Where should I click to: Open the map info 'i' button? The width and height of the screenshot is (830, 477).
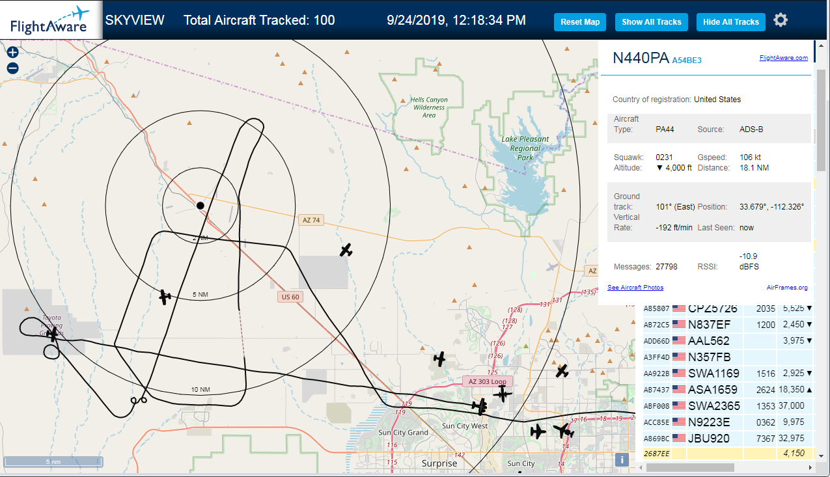pyautogui.click(x=622, y=459)
